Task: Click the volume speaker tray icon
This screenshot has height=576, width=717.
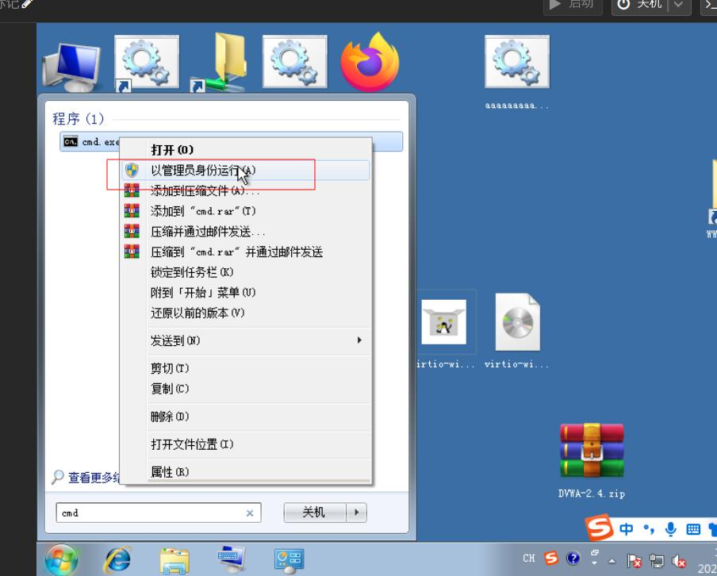Action: 679,560
